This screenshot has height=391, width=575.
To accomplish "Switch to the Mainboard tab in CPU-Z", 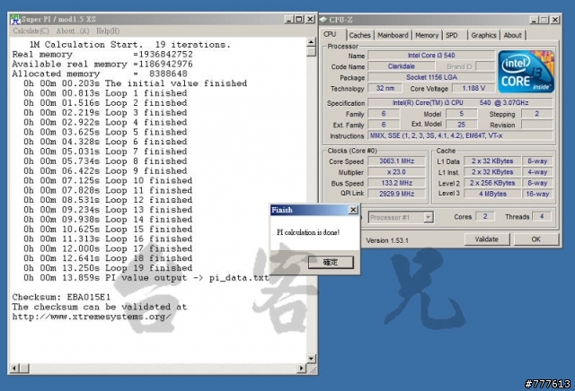I will click(x=393, y=35).
